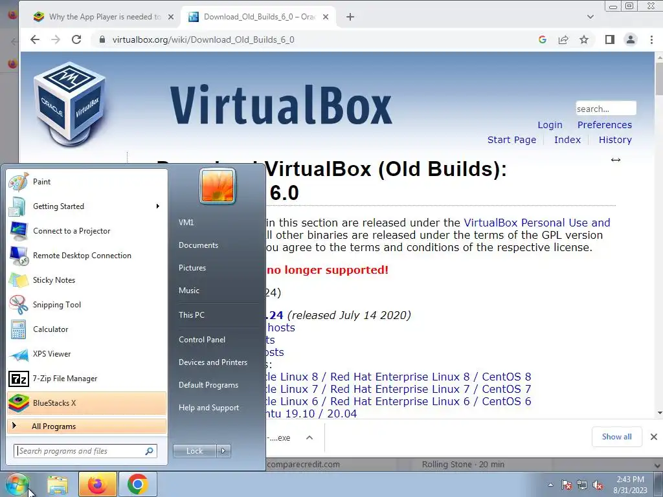Close the downloads bar
663x497 pixels.
point(654,437)
